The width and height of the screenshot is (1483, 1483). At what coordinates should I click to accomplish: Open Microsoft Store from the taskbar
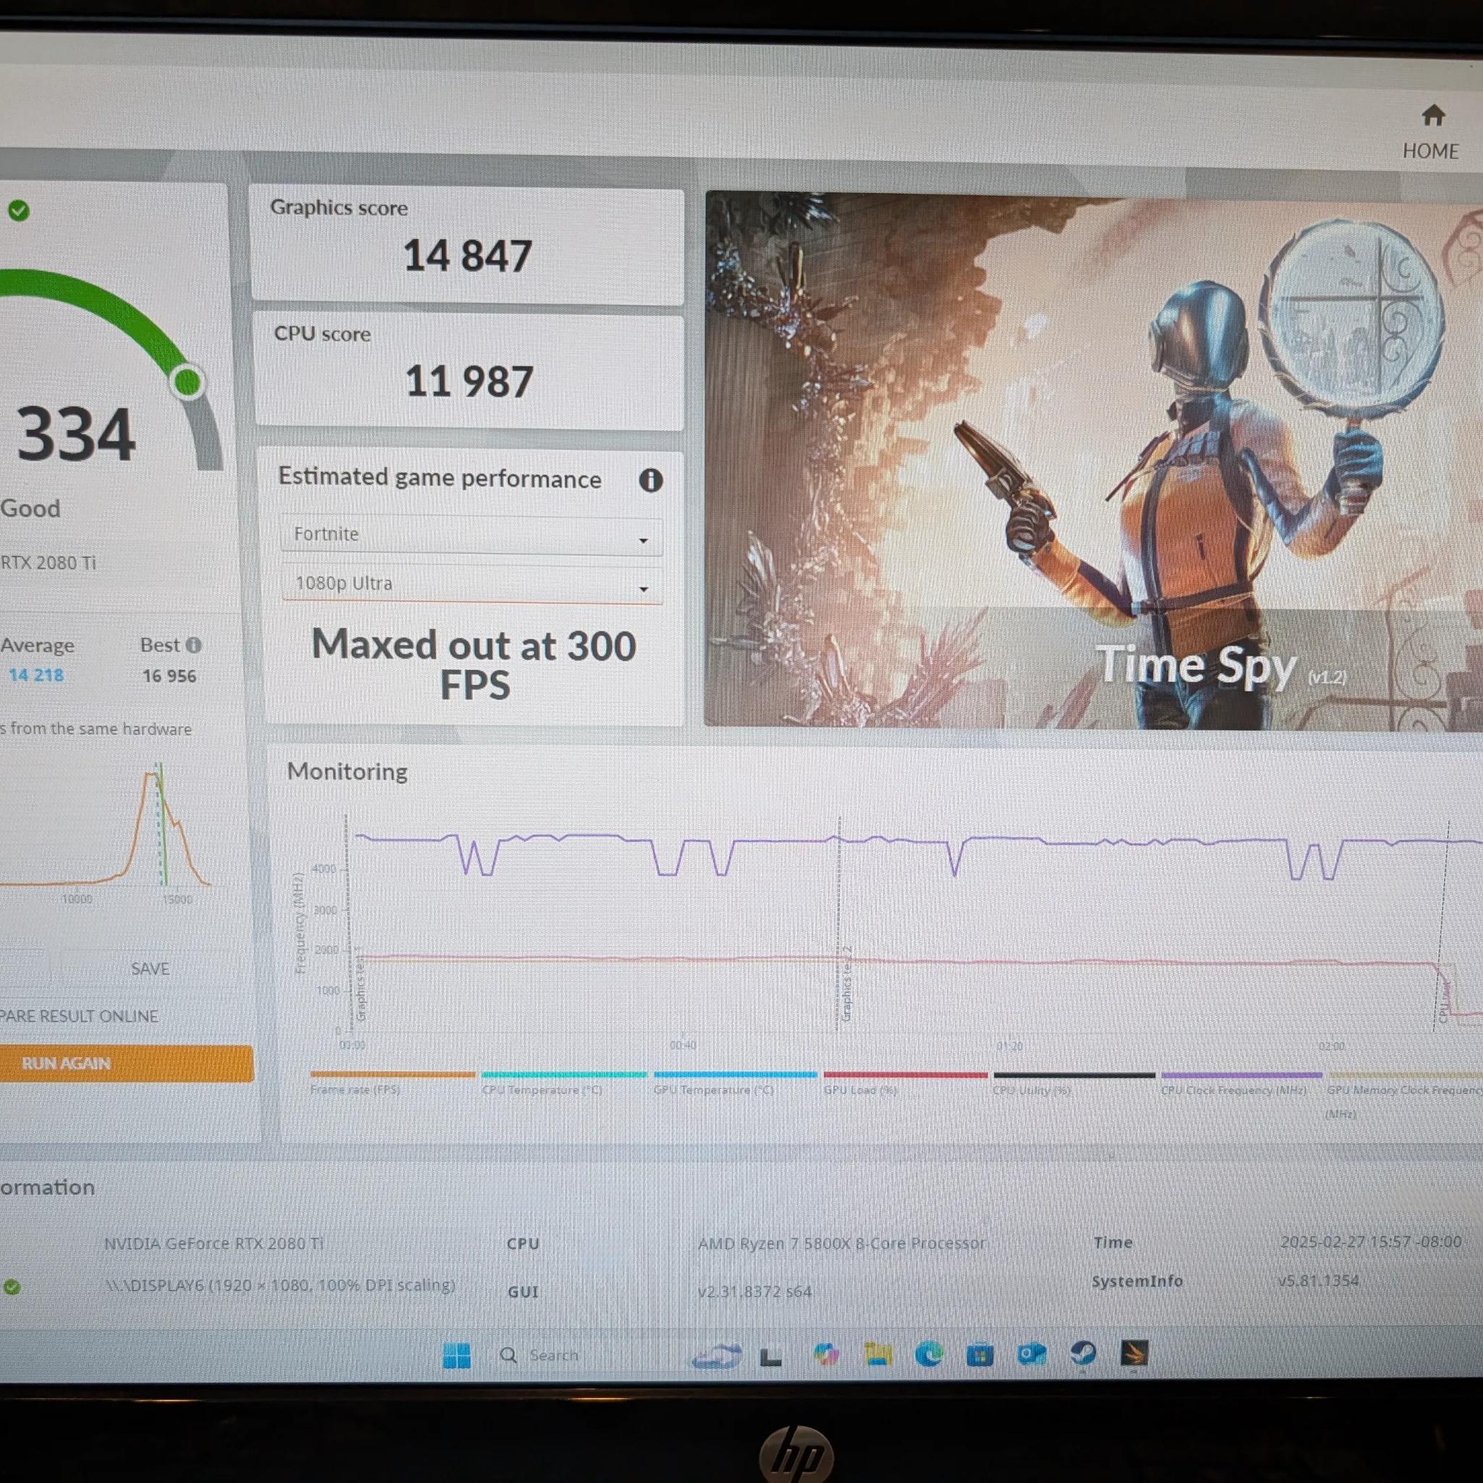click(980, 1356)
